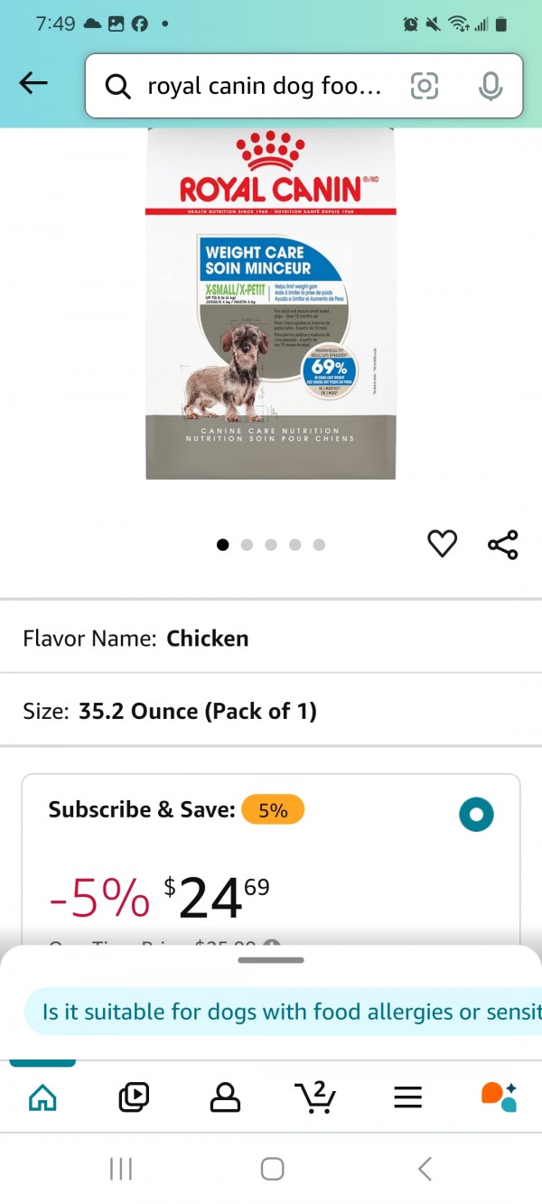
Task: Open the Rufus AI assistant icon
Action: pyautogui.click(x=499, y=1096)
